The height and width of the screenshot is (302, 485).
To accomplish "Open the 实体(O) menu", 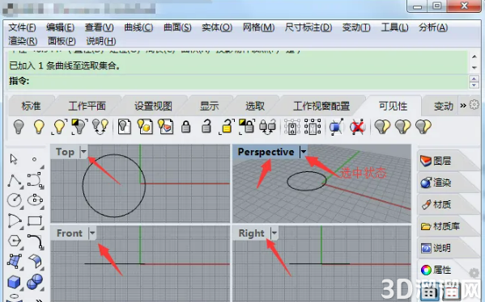I will (217, 27).
